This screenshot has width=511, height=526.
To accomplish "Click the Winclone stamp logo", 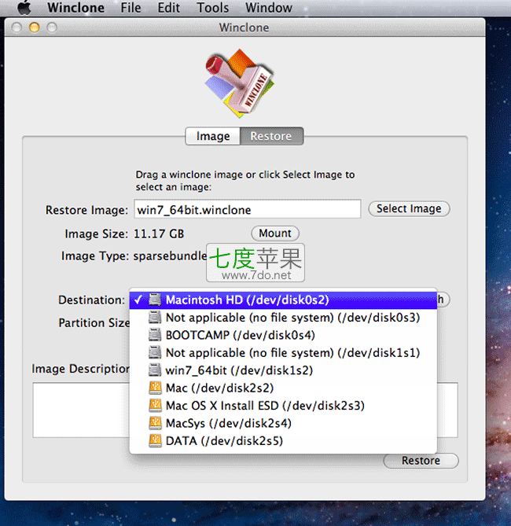I will click(240, 83).
